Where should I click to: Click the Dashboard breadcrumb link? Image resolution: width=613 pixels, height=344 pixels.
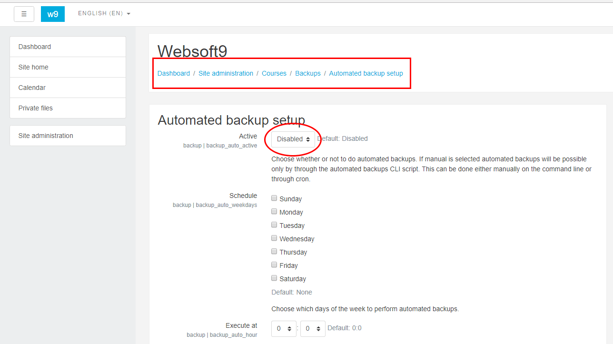174,73
